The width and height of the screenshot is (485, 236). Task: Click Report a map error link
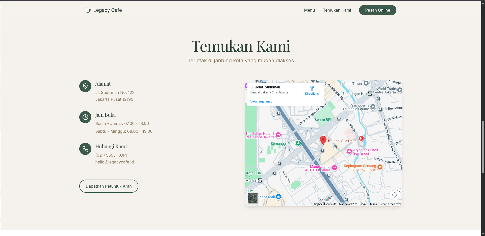(390, 204)
